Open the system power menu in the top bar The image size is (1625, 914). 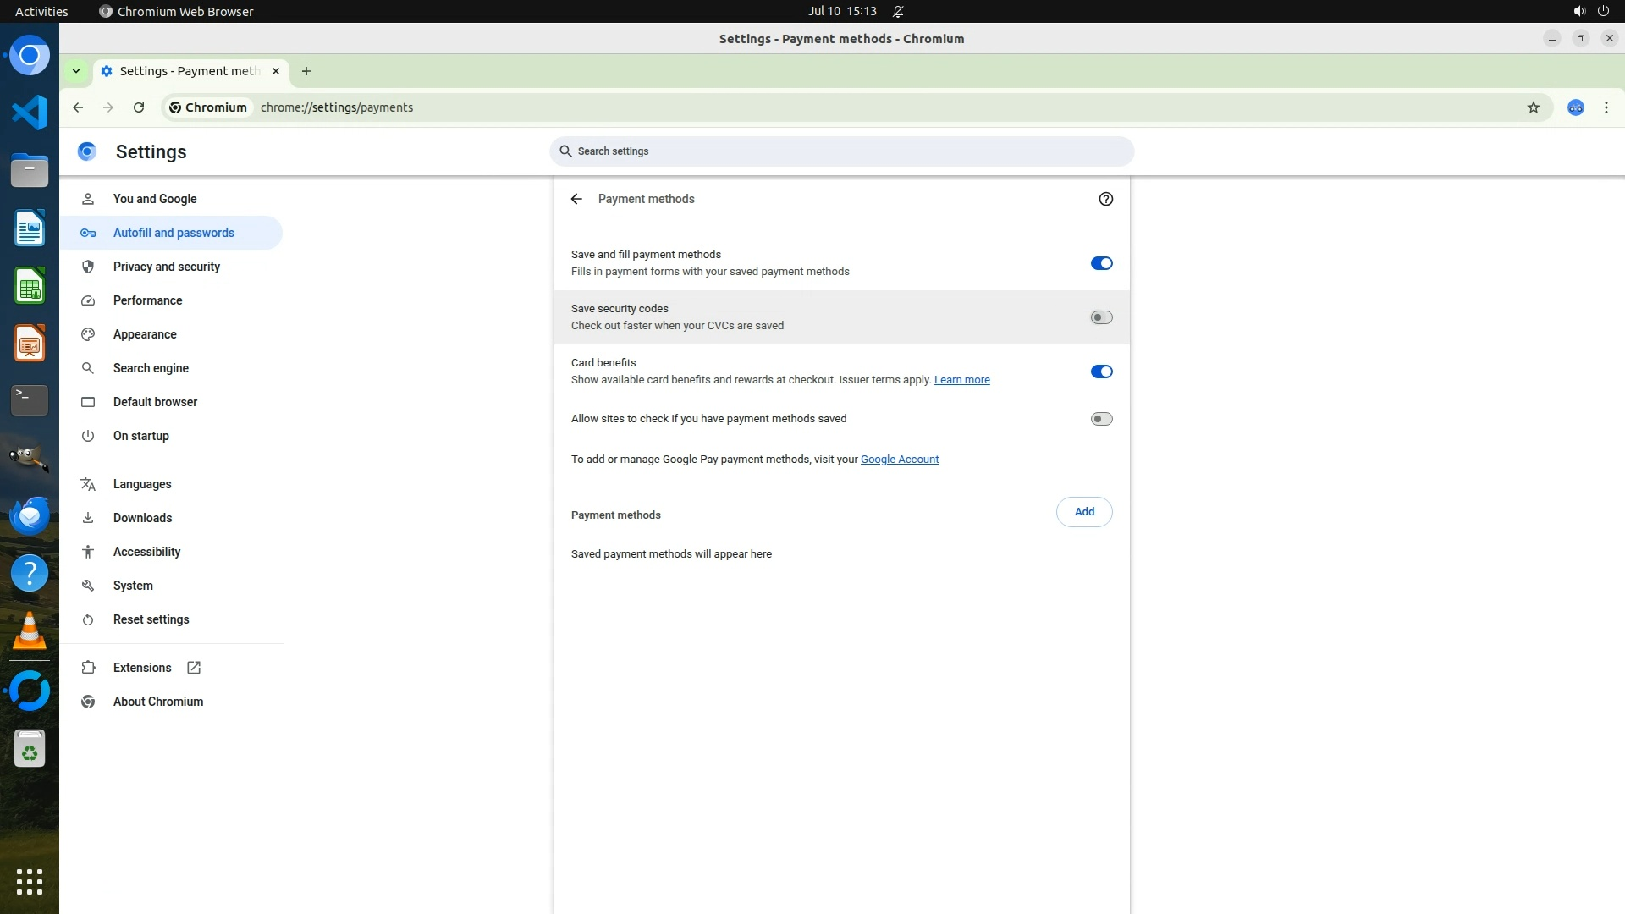pos(1603,11)
